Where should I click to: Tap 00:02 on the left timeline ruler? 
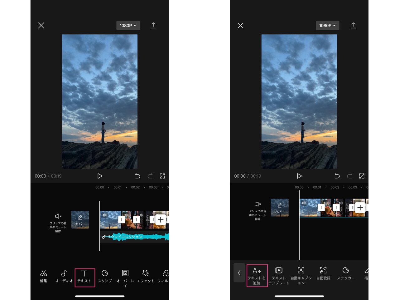pyautogui.click(x=135, y=187)
